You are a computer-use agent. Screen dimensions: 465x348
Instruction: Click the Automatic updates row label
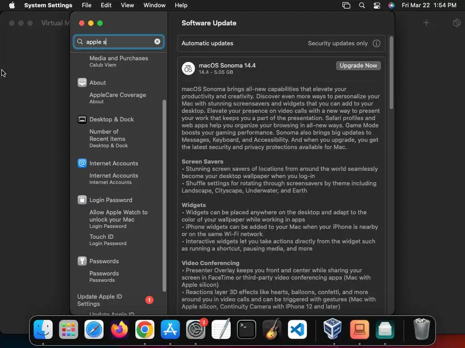[x=207, y=43]
